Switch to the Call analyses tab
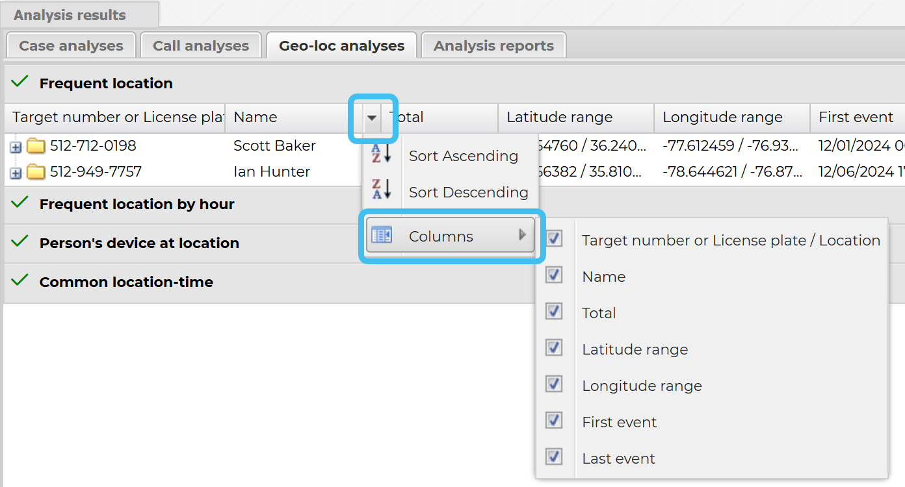Image resolution: width=905 pixels, height=487 pixels. [201, 46]
